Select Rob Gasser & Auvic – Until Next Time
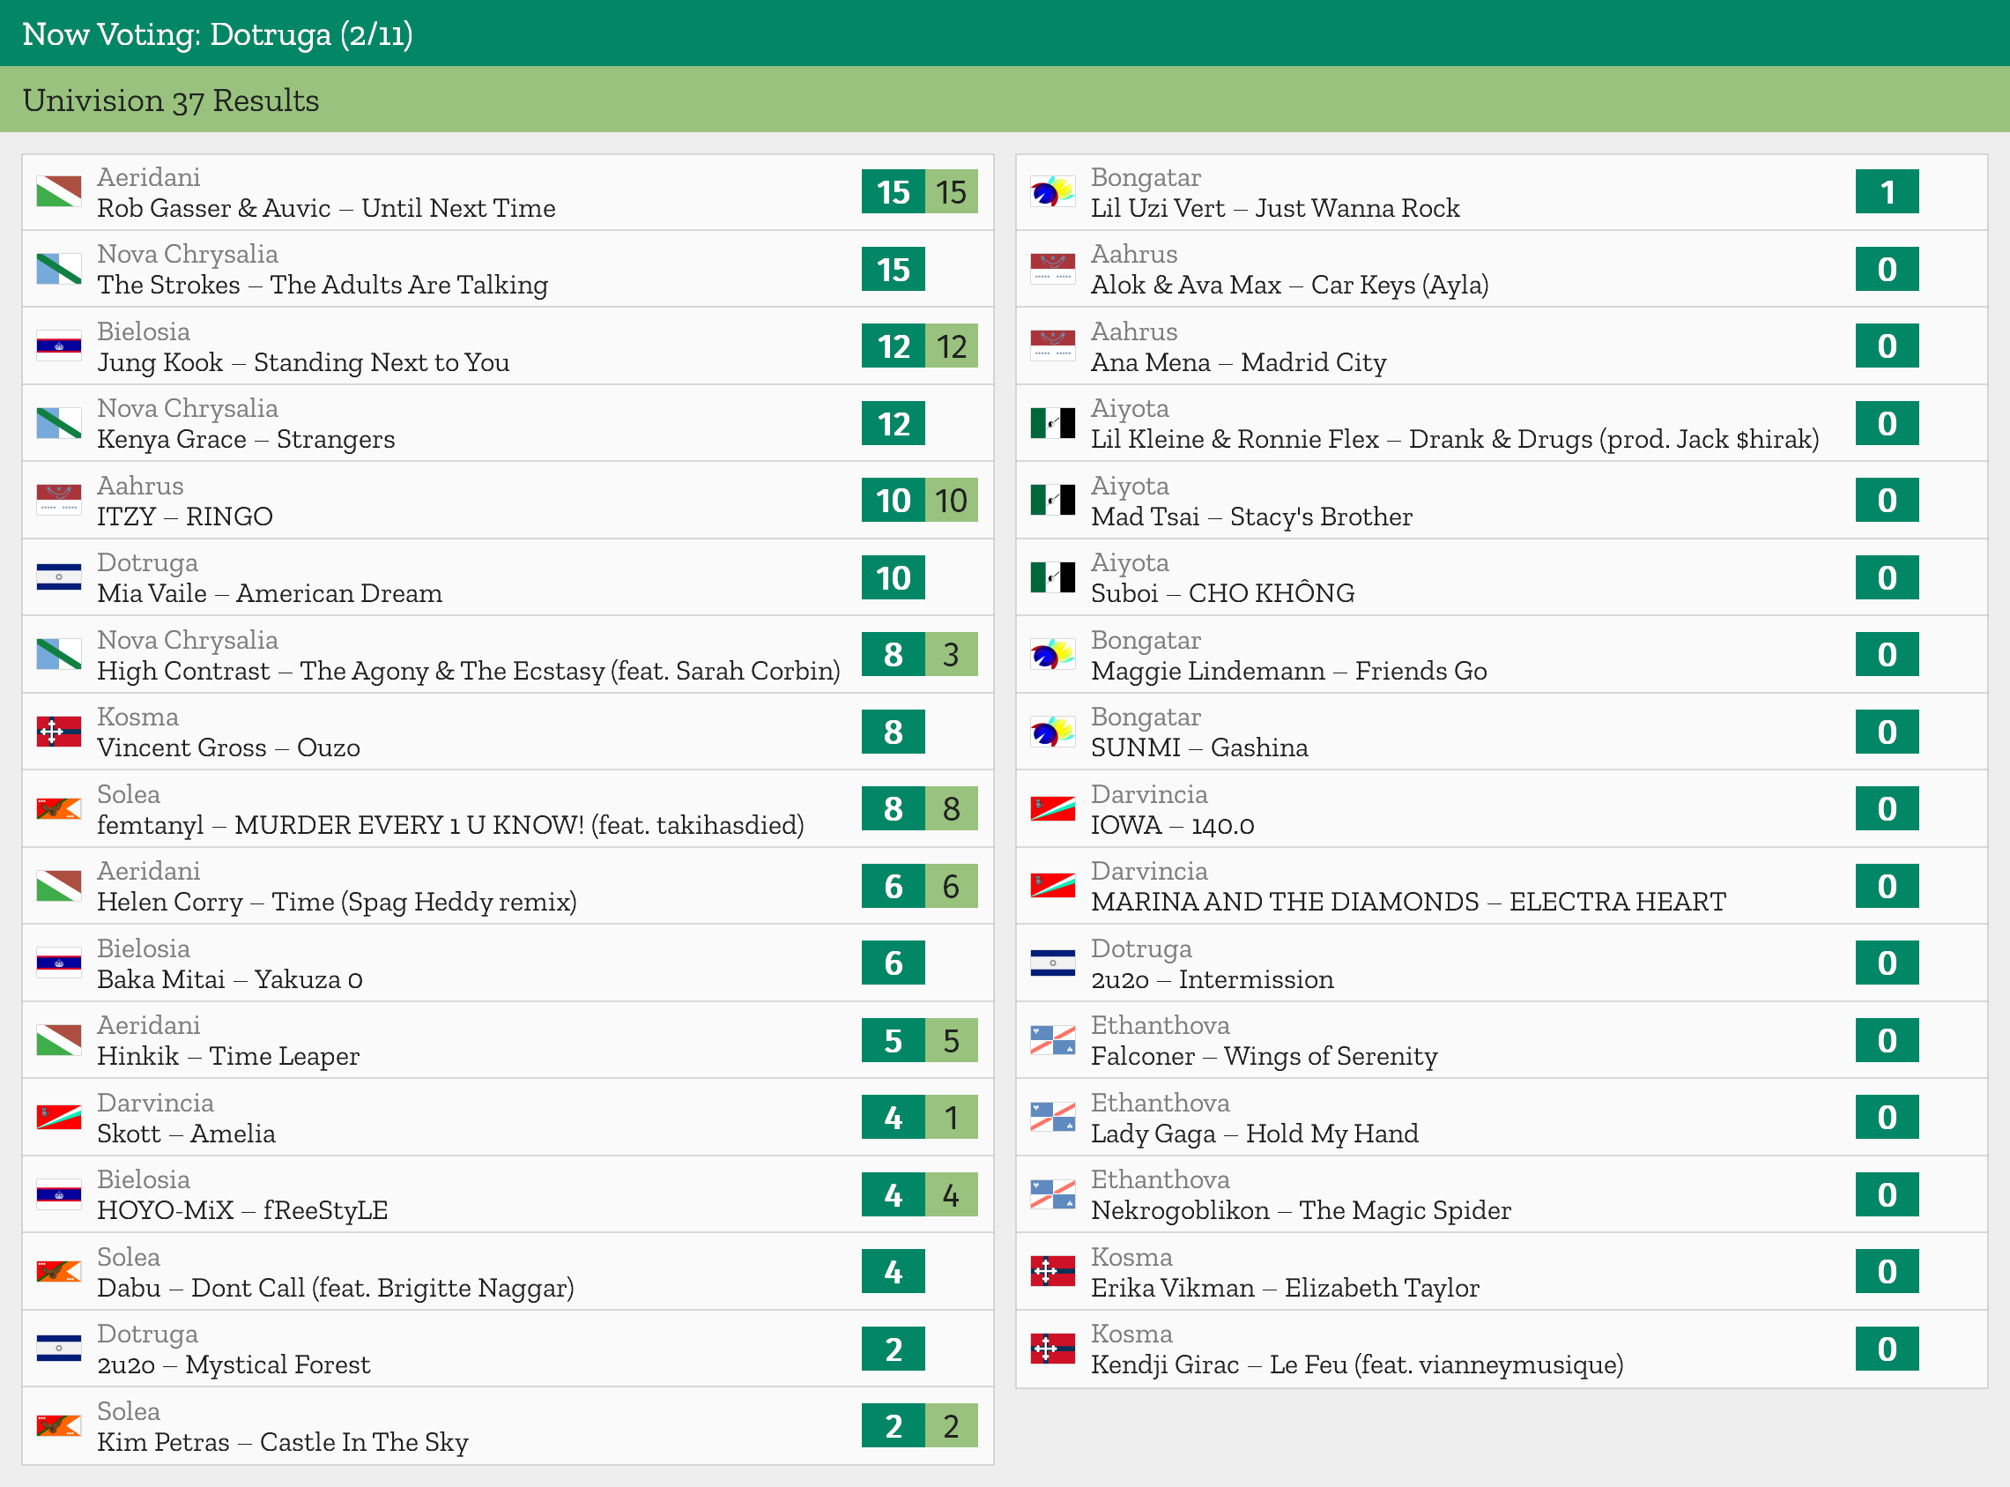Viewport: 2010px width, 1487px height. click(x=508, y=192)
